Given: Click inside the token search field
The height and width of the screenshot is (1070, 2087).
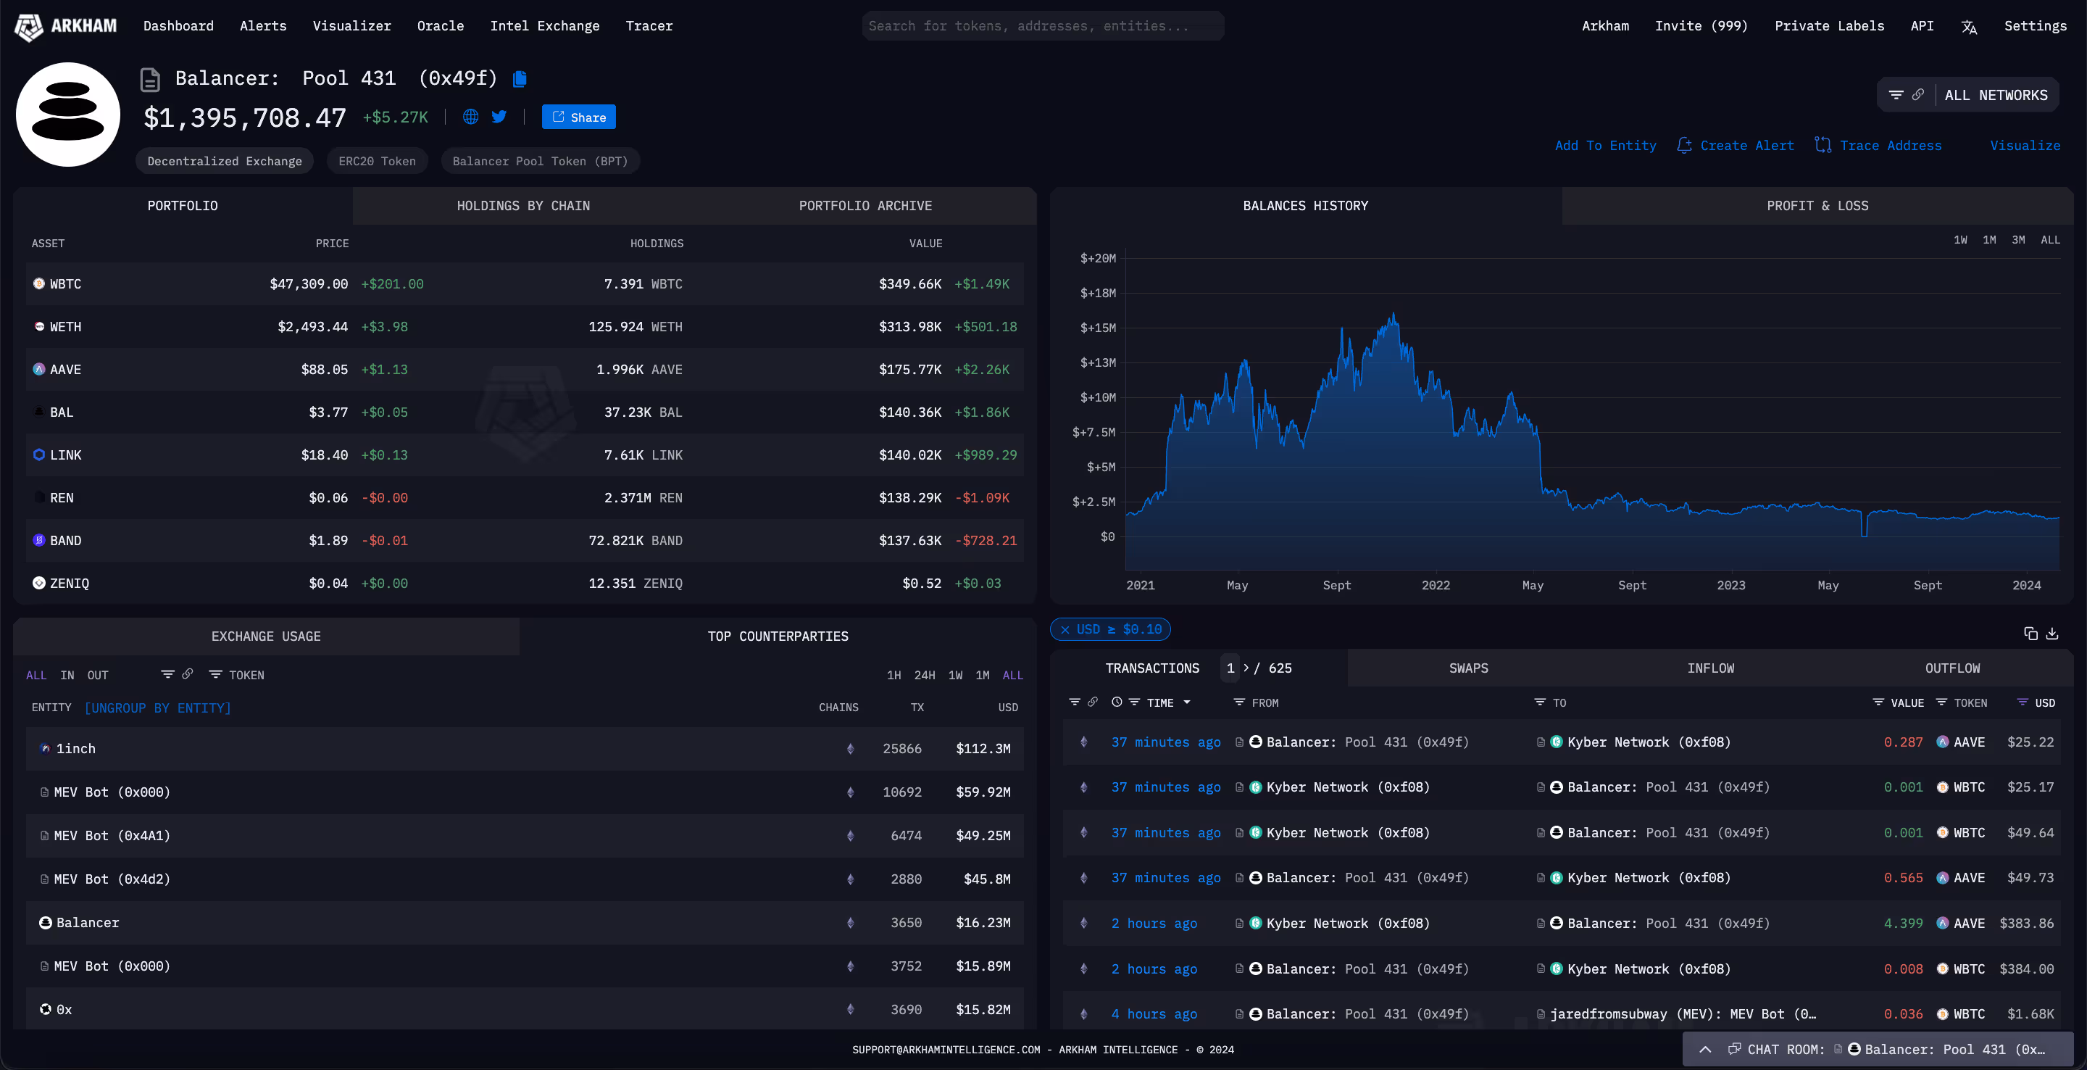Looking at the screenshot, I should click(1042, 25).
